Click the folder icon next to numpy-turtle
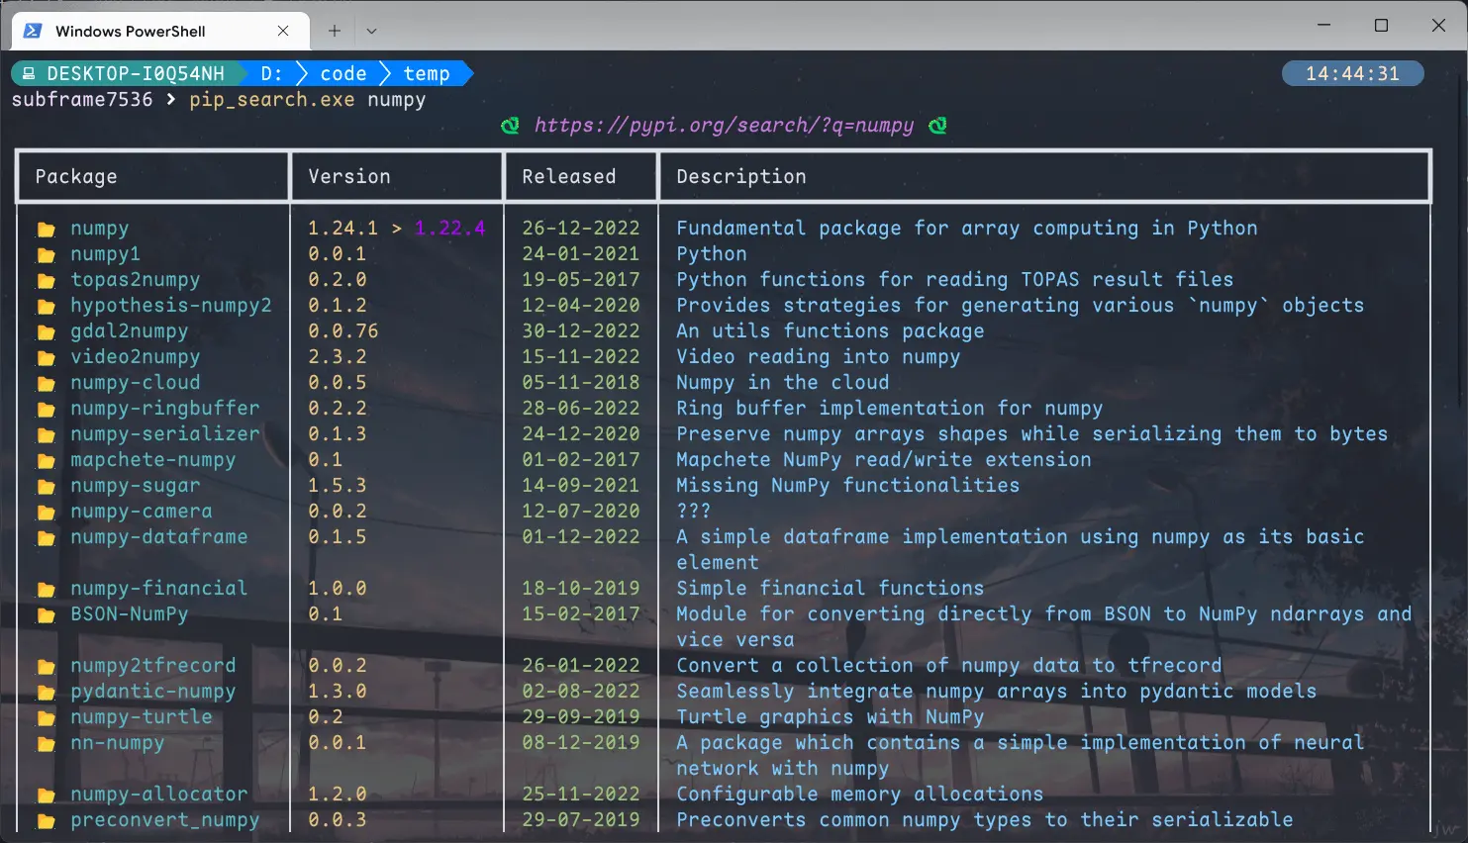The image size is (1468, 843). [46, 718]
